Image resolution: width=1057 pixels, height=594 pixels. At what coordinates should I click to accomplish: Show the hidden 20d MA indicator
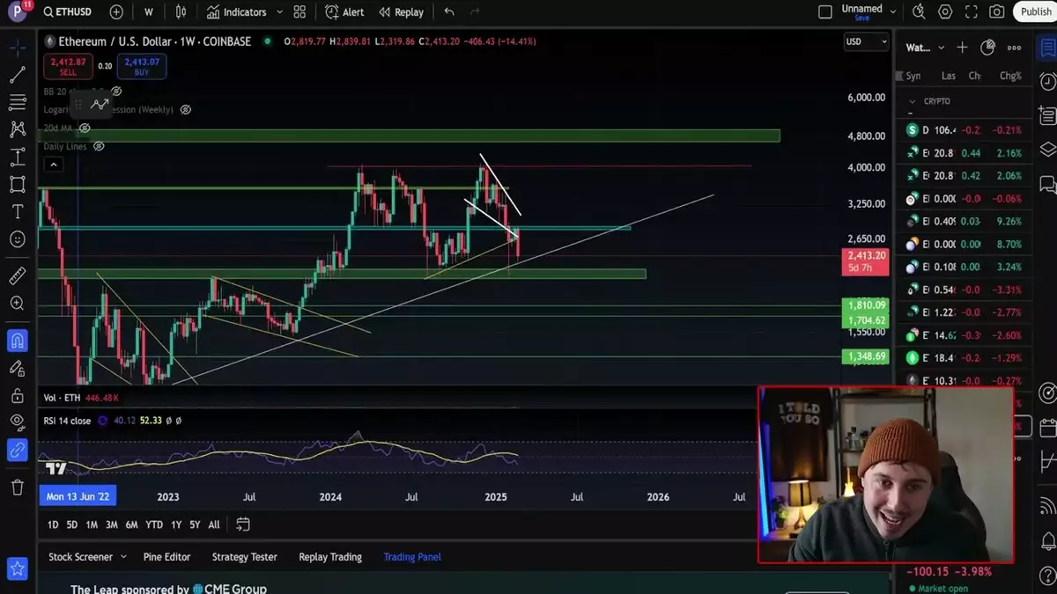[85, 128]
